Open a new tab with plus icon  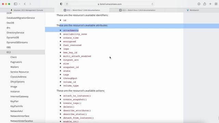point(210,4)
